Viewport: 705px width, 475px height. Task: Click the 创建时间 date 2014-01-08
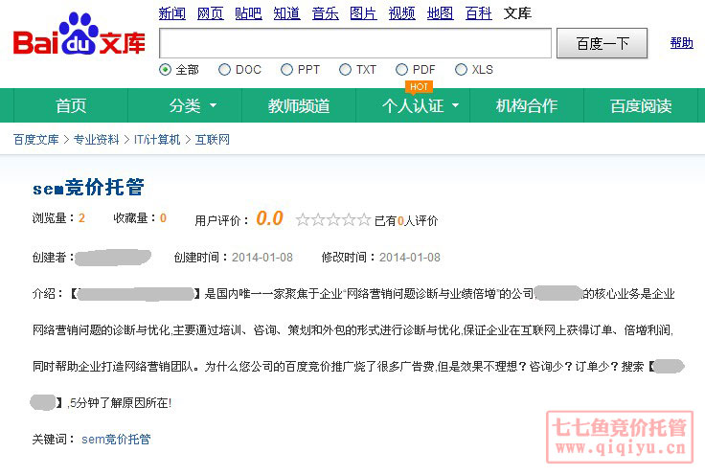pyautogui.click(x=262, y=258)
